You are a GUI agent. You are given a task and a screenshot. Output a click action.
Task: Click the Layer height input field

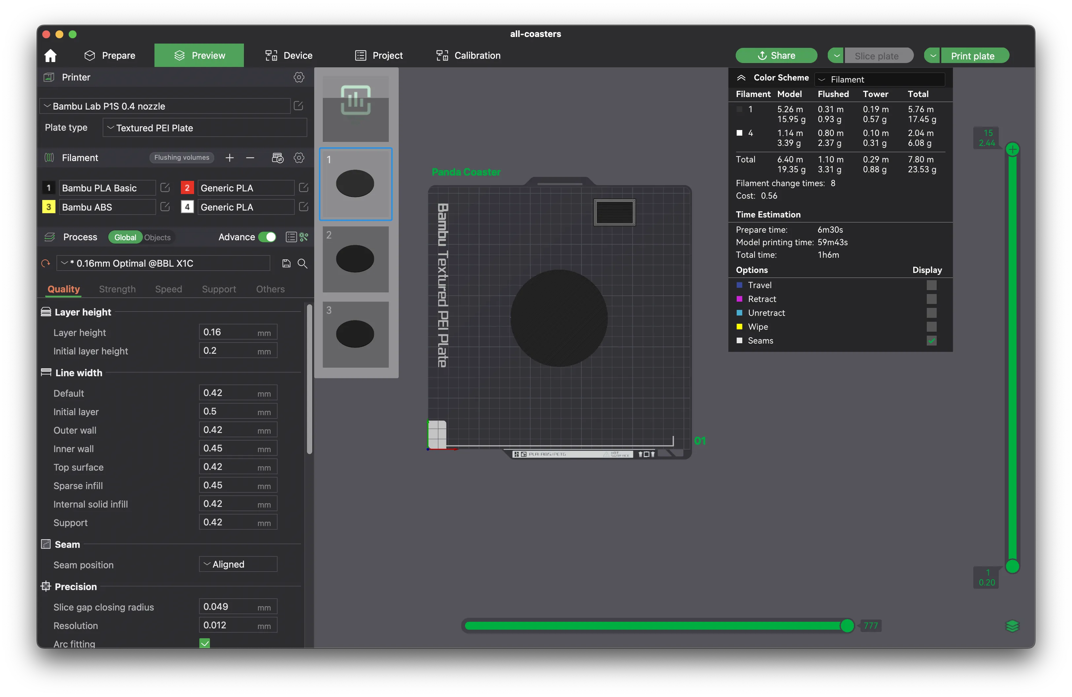click(238, 332)
